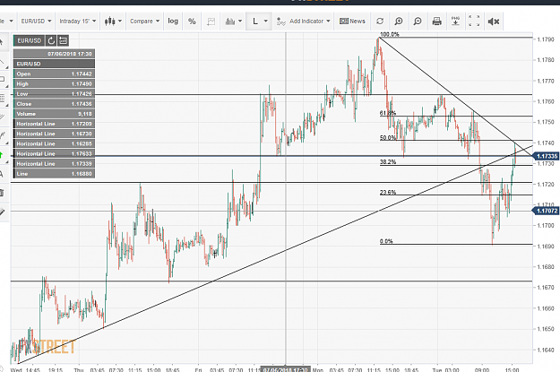Click the 1.17335 price axis label
The width and height of the screenshot is (560, 372).
coord(546,156)
